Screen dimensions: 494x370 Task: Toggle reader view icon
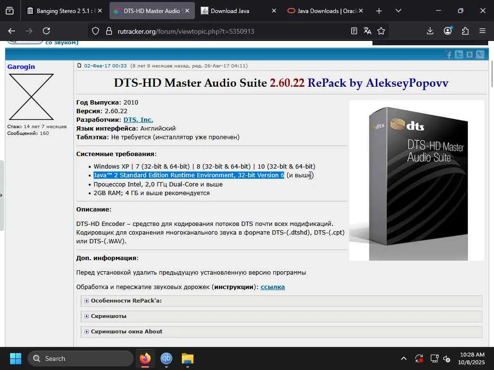354,31
